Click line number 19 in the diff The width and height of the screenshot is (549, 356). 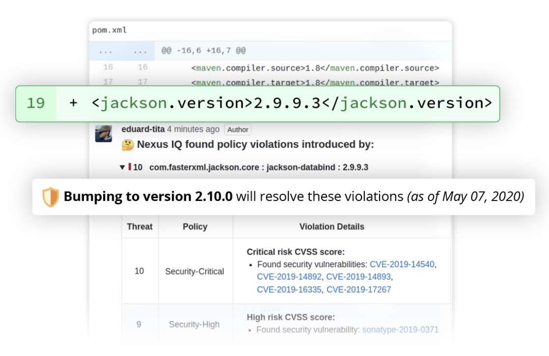[36, 103]
